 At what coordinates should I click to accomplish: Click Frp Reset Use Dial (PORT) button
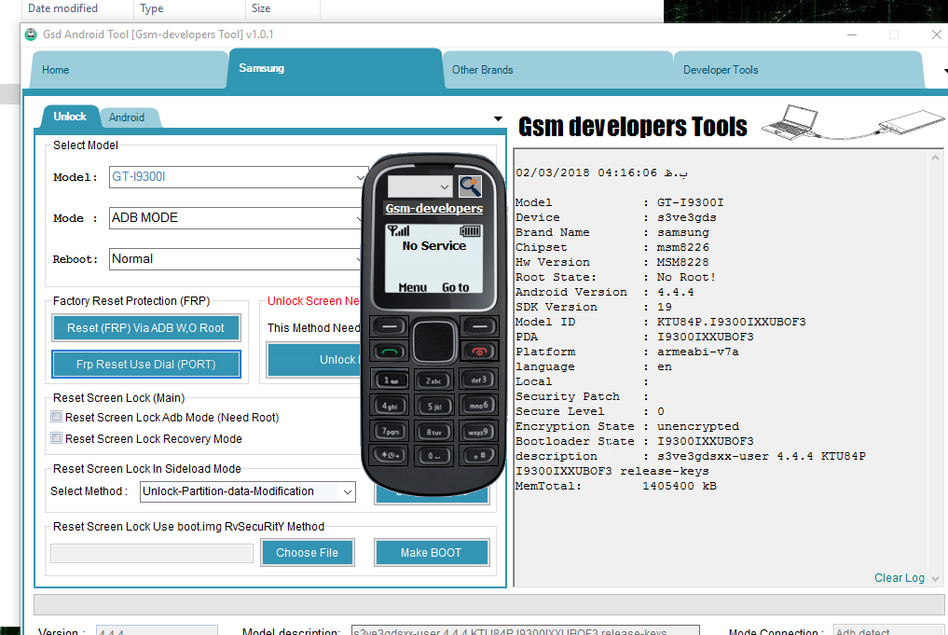(x=145, y=364)
